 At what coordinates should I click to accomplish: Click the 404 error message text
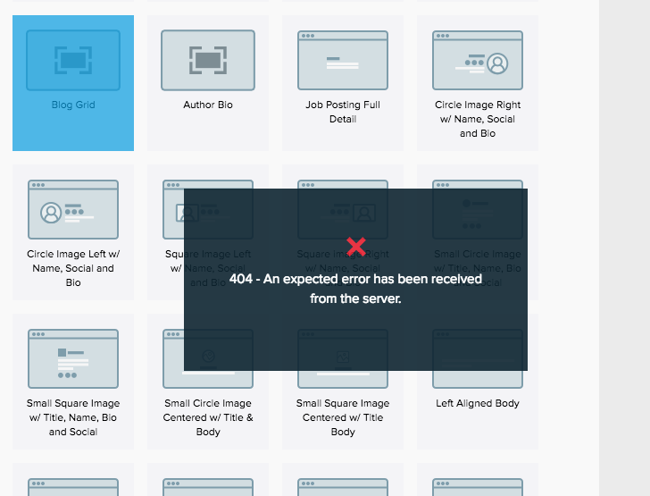click(355, 289)
